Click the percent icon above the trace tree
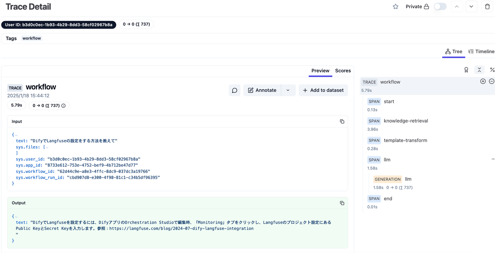The image size is (495, 253). pyautogui.click(x=492, y=70)
